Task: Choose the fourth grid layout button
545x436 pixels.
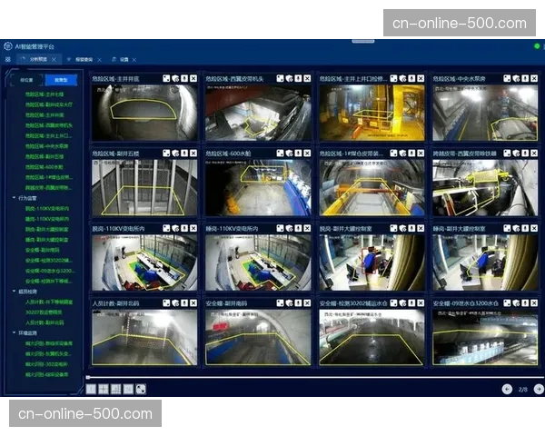Action: pos(128,389)
